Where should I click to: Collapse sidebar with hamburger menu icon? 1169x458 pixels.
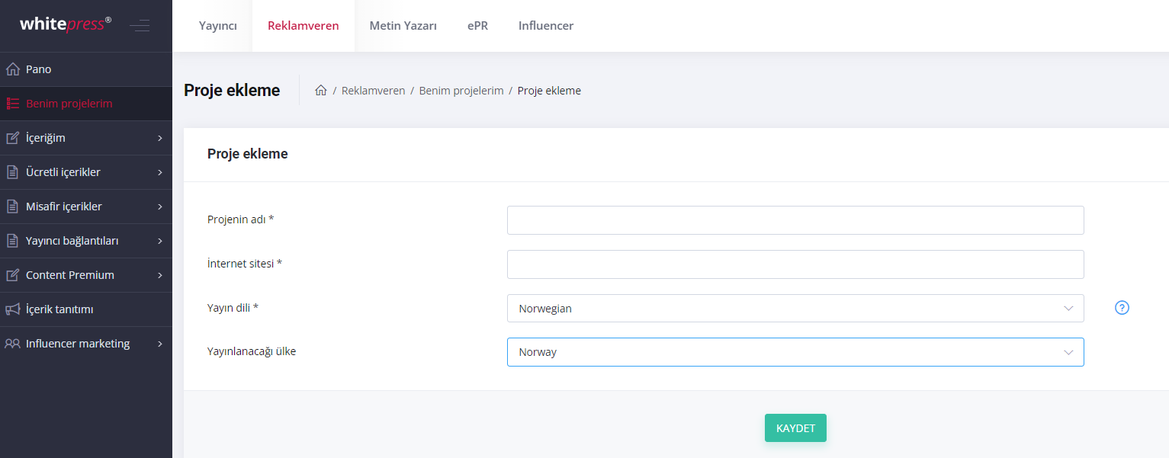[x=140, y=26]
